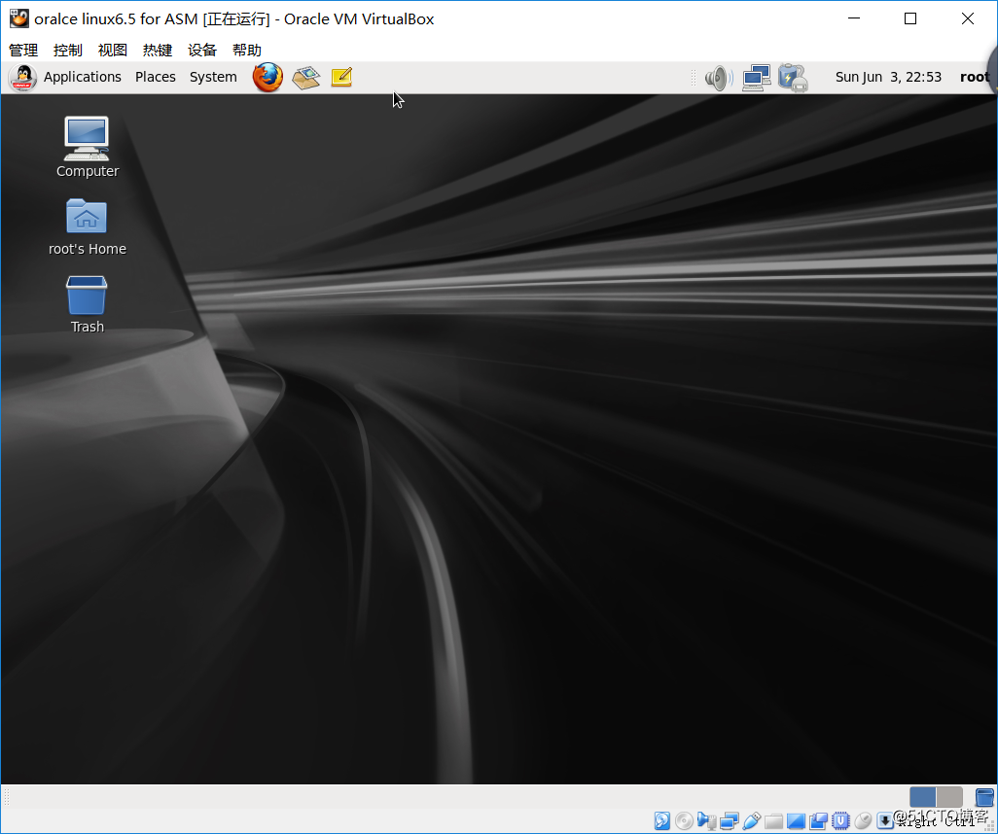Click the Oracle Linux penguin logo
The image size is (998, 834).
coord(23,78)
